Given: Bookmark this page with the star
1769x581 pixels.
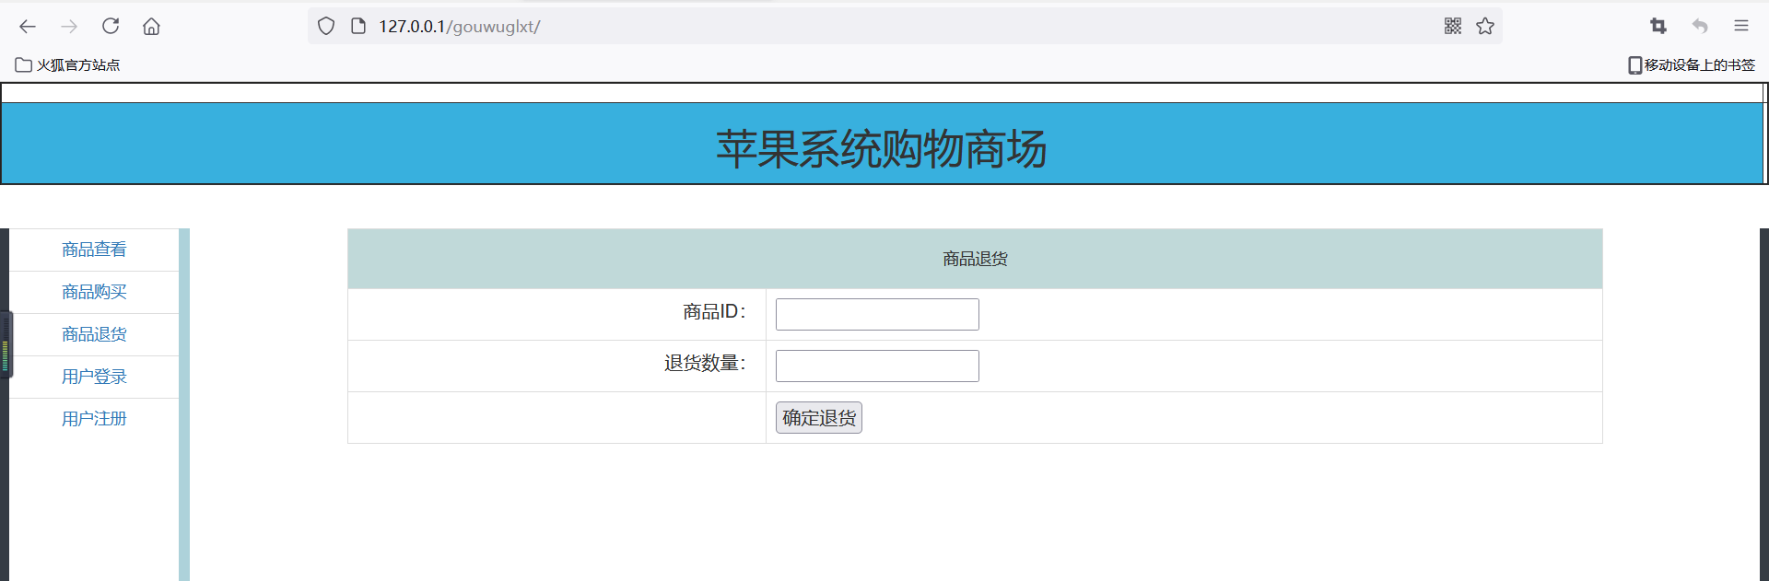Looking at the screenshot, I should coord(1485,27).
